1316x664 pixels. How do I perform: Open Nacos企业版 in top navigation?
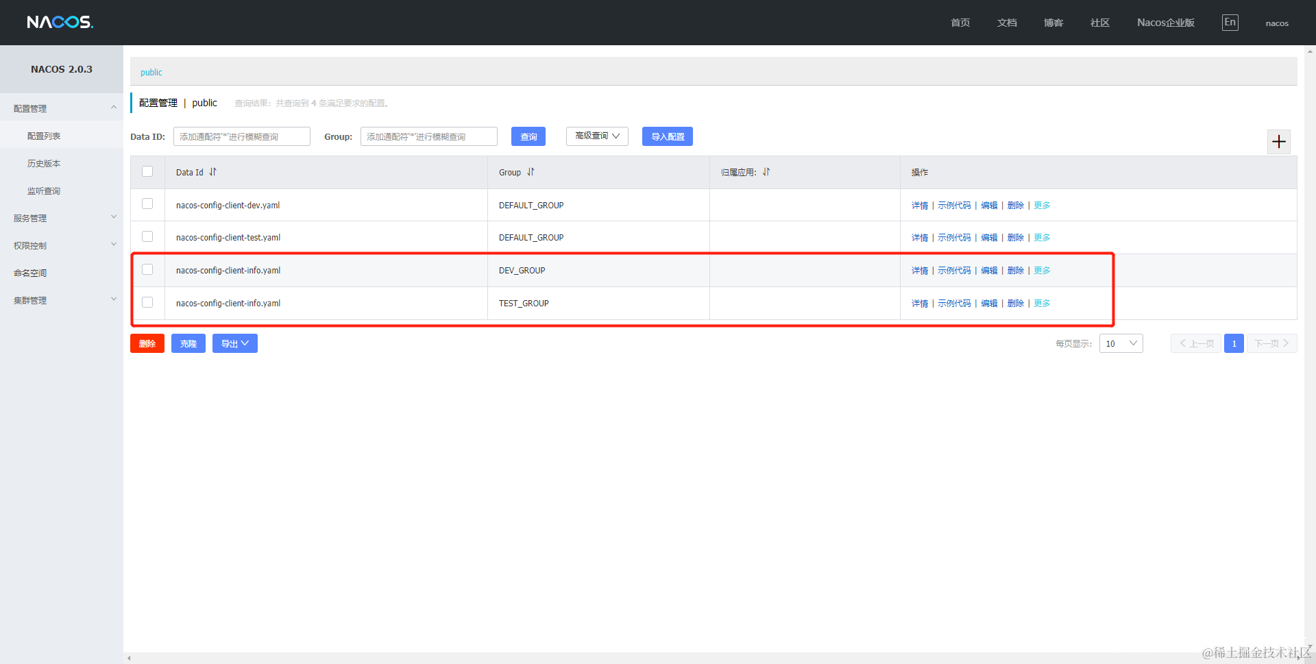pyautogui.click(x=1166, y=23)
